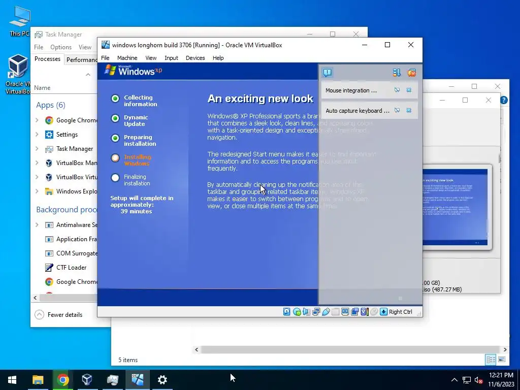This screenshot has width=520, height=390.
Task: Click the right arrow of the File Explorer scrollbar
Action: tap(505, 349)
